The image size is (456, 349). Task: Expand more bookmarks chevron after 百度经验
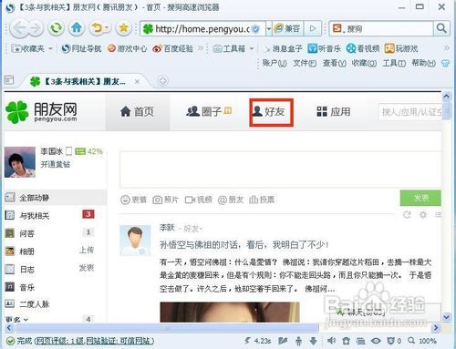pyautogui.click(x=201, y=48)
